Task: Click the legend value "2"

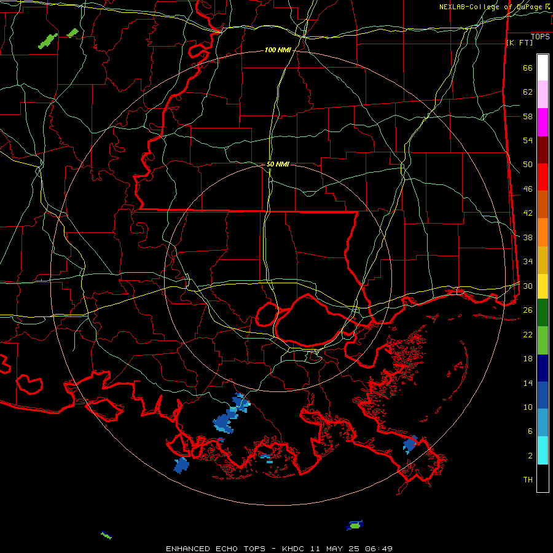Action: tap(530, 456)
